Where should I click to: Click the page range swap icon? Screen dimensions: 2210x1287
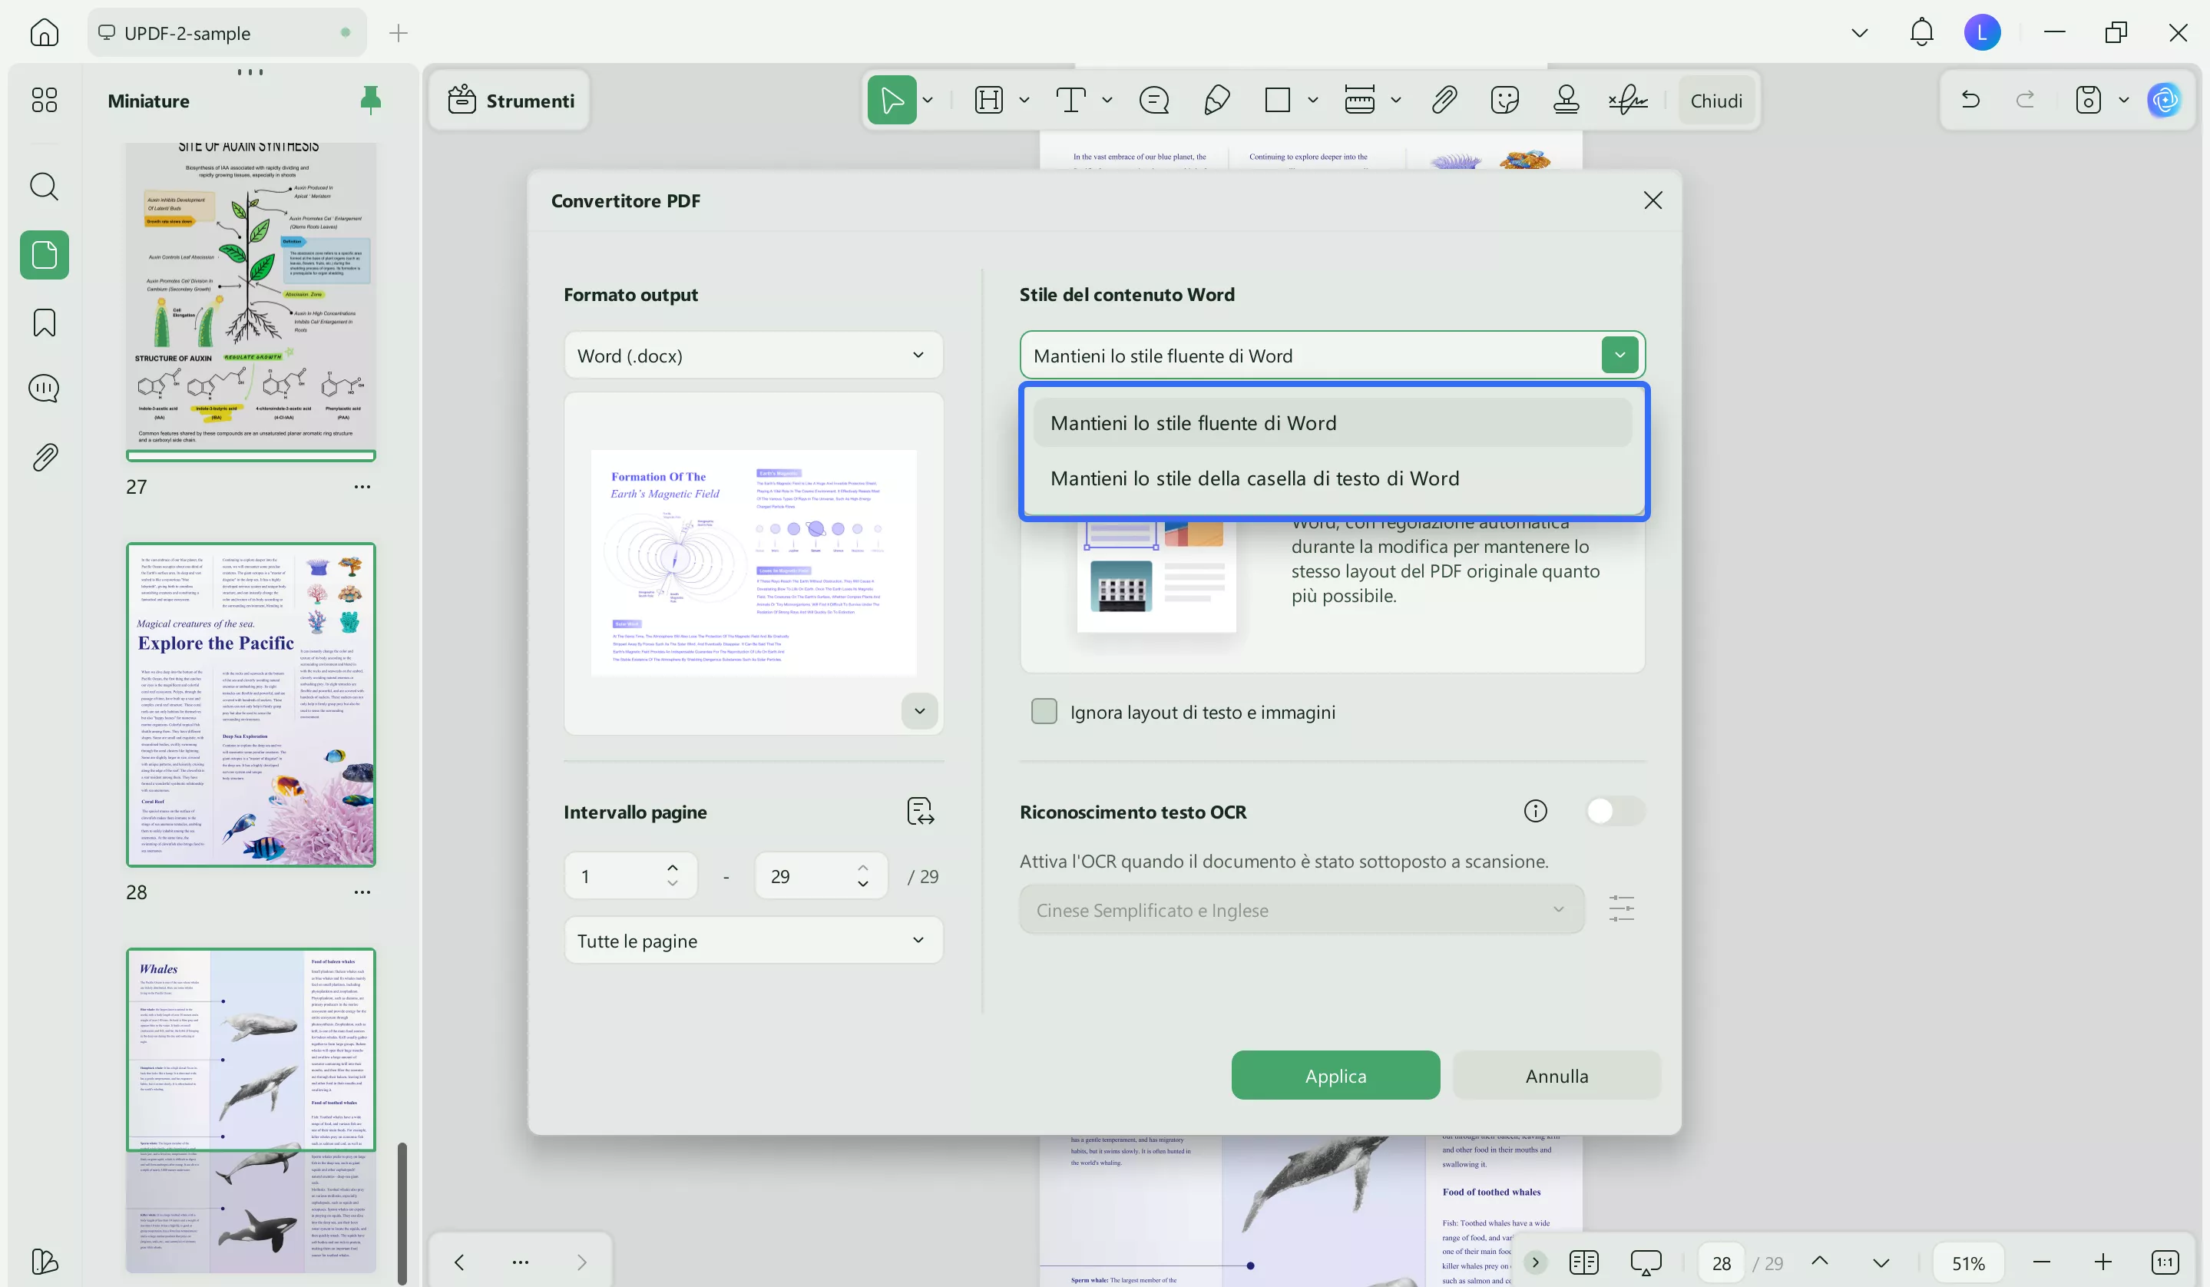click(x=920, y=811)
